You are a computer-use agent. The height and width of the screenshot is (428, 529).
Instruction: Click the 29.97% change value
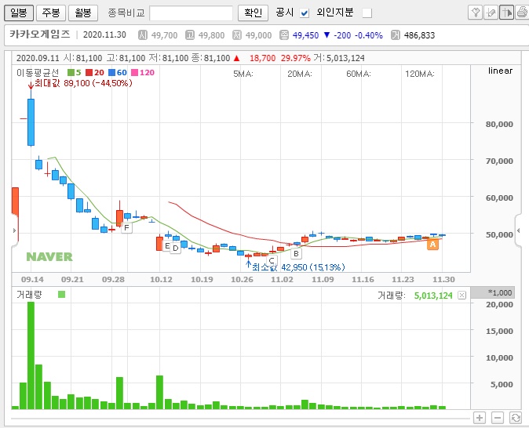[x=296, y=58]
